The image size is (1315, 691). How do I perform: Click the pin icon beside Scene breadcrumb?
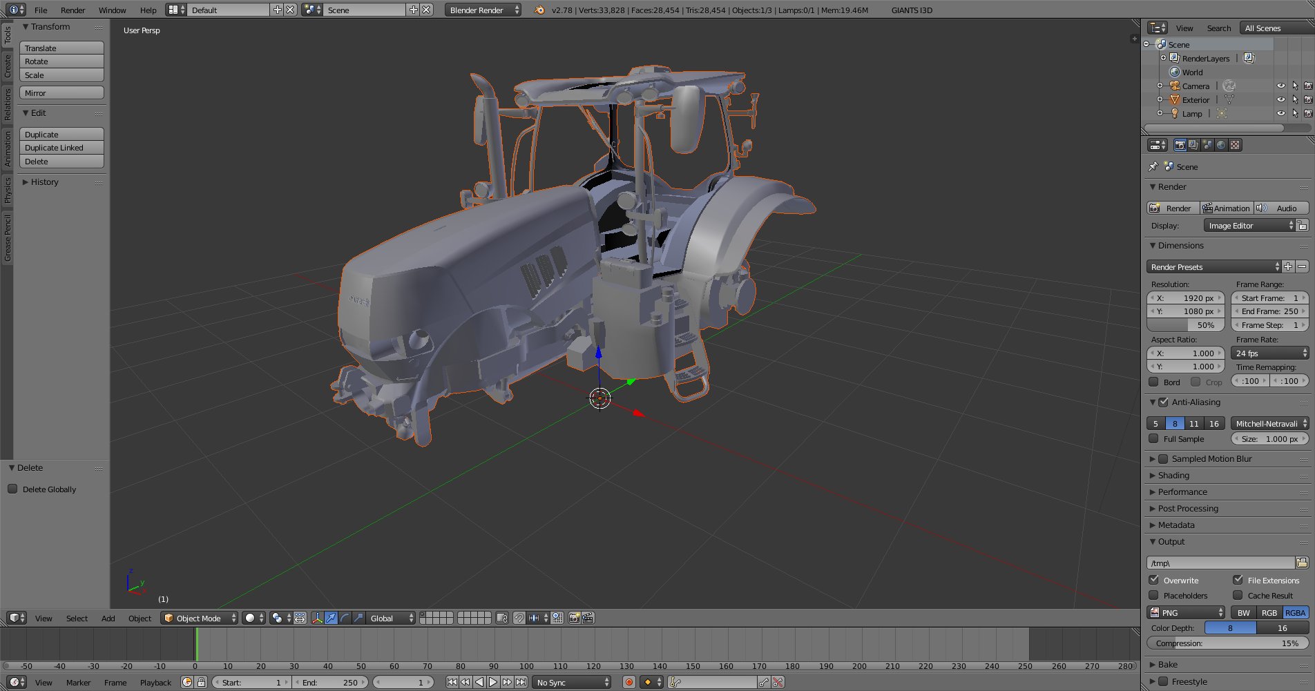(x=1153, y=166)
